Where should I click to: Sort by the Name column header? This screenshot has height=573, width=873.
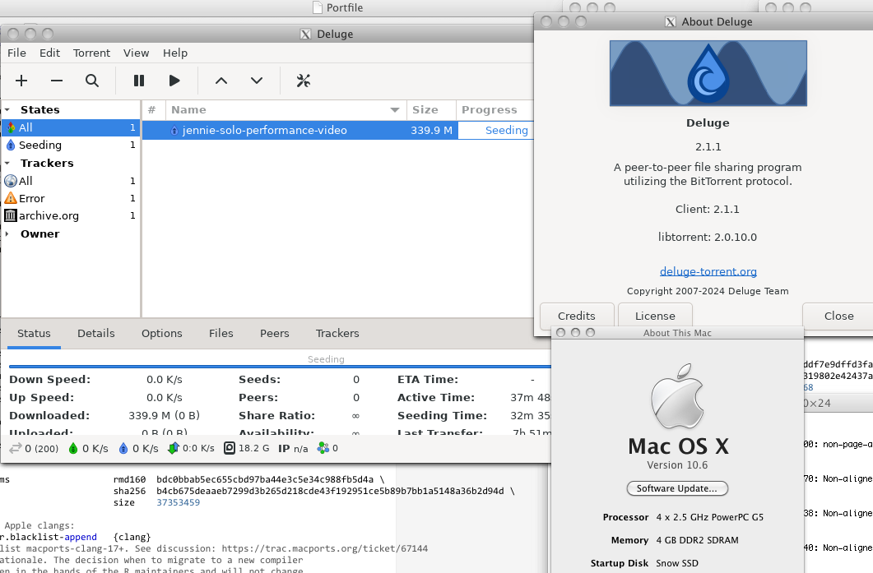tap(286, 109)
